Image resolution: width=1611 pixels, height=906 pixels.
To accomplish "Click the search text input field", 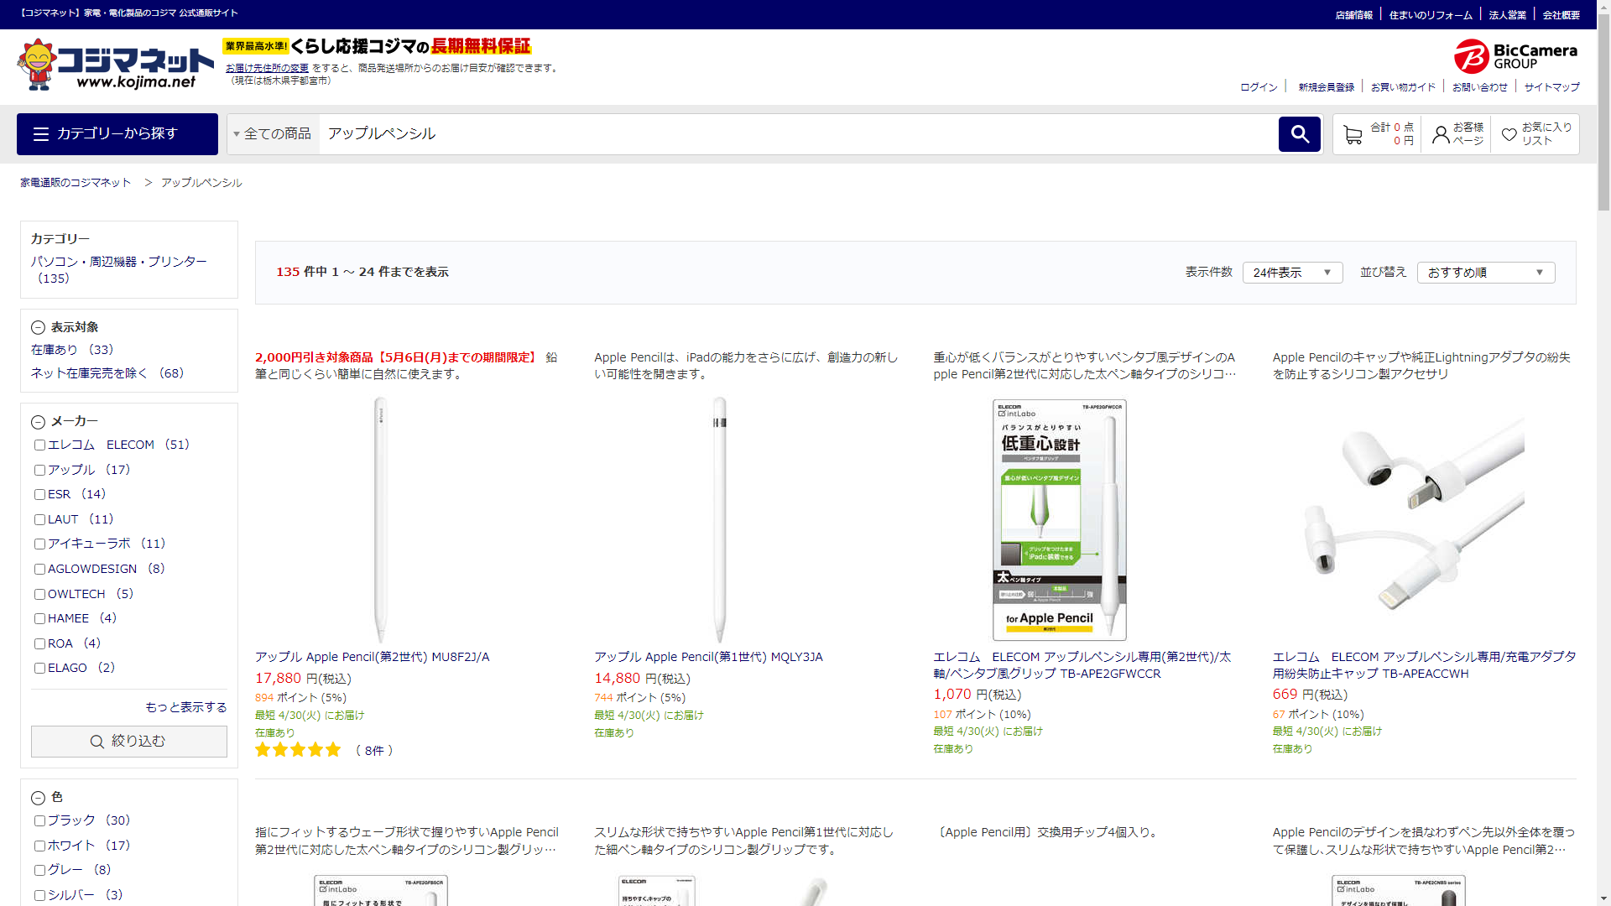I will click(x=797, y=134).
